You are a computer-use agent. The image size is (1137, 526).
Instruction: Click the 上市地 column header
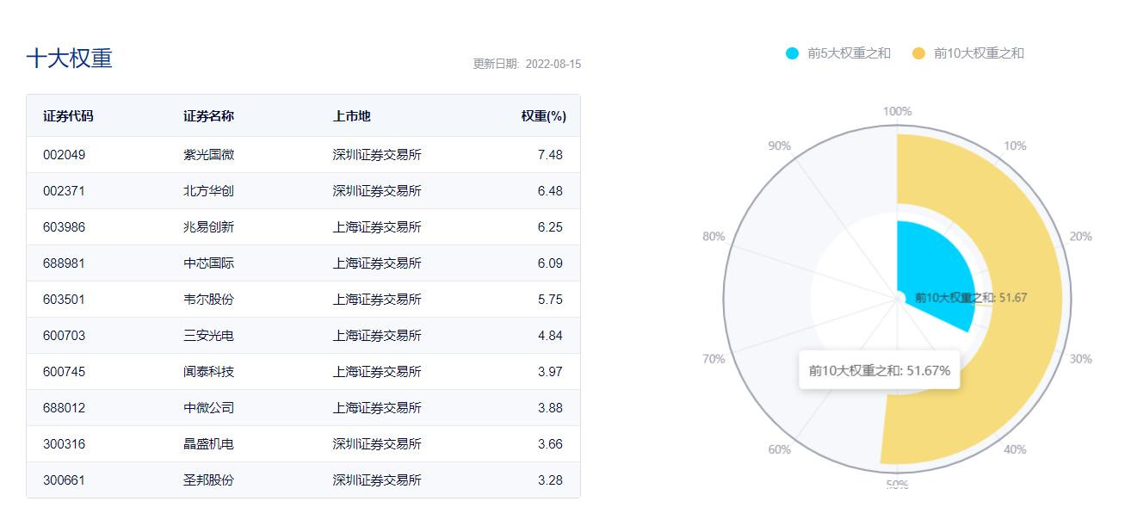[351, 116]
